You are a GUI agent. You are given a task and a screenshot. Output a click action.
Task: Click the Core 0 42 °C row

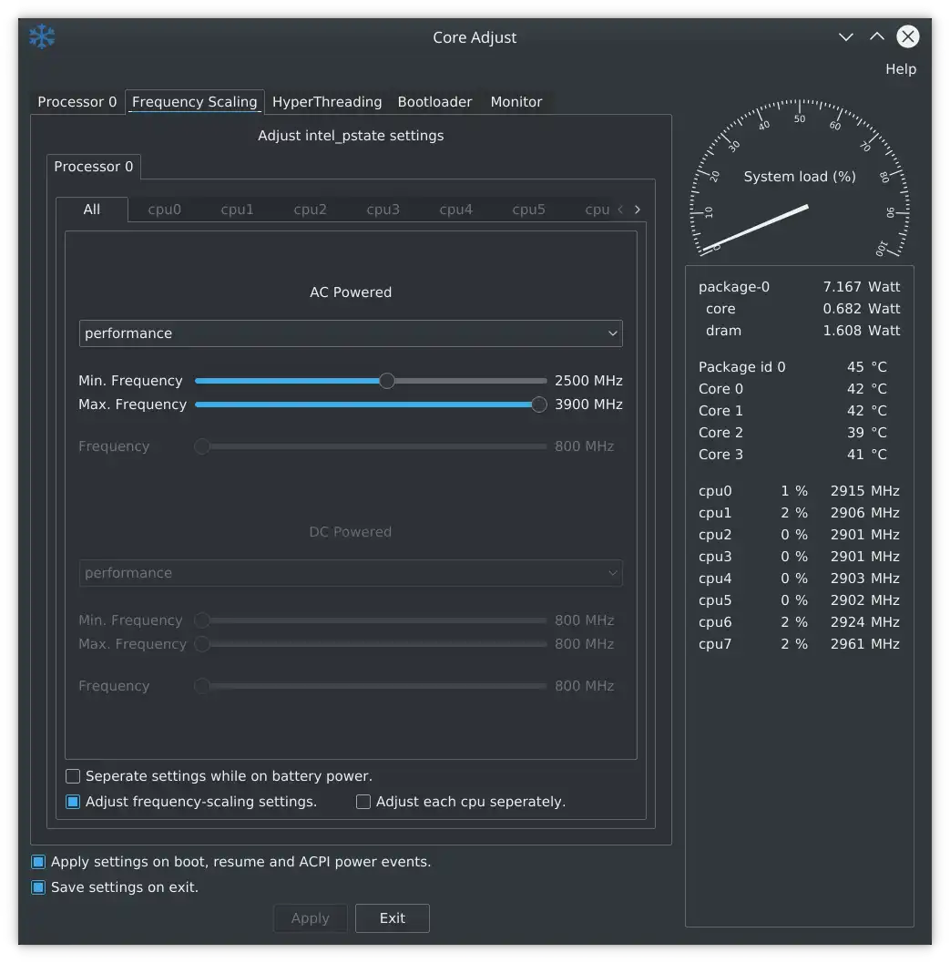[792, 389]
